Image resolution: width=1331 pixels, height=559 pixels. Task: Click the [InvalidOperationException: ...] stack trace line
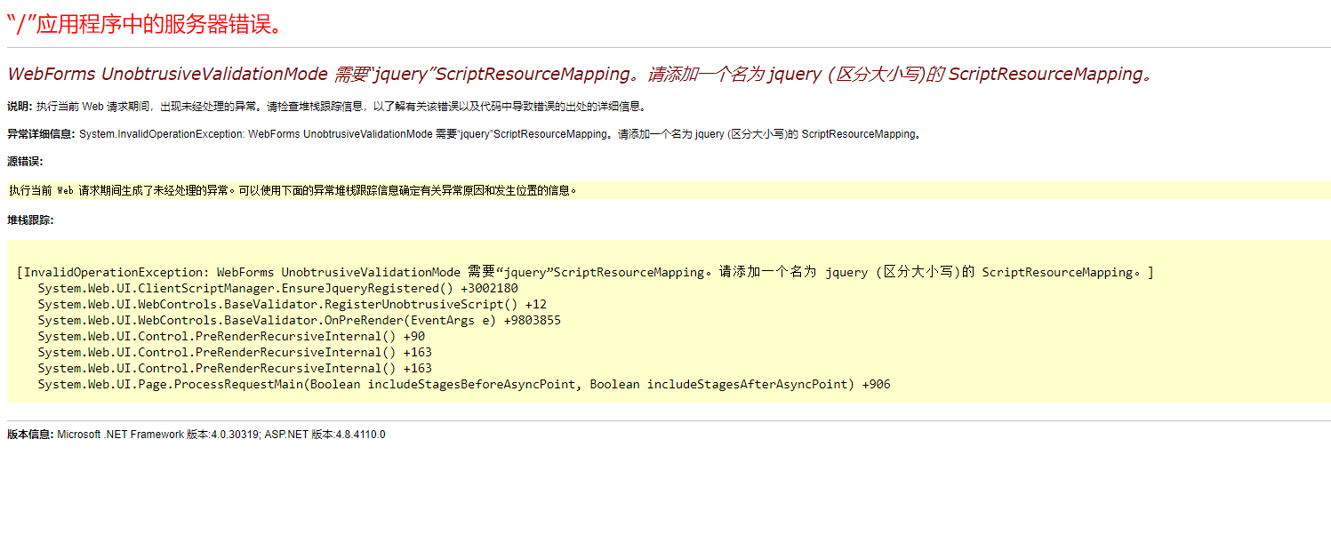pyautogui.click(x=585, y=272)
